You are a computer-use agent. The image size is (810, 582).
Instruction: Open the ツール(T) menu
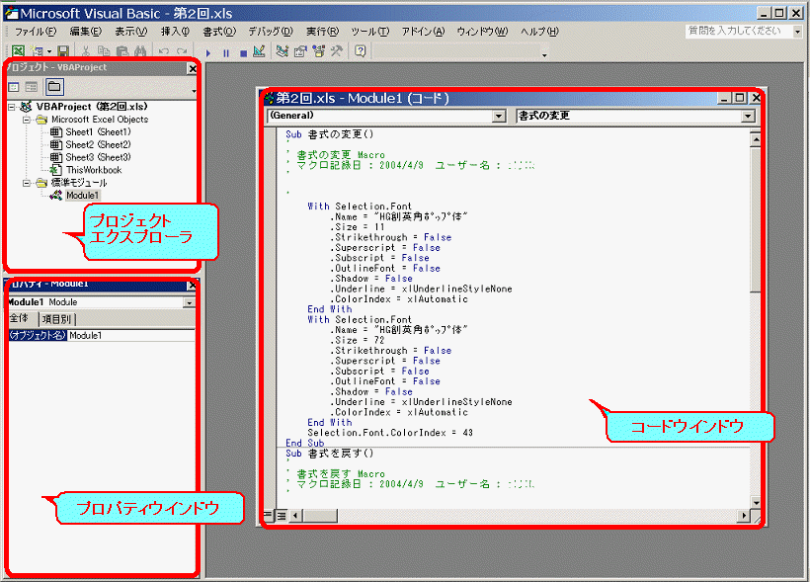[369, 32]
